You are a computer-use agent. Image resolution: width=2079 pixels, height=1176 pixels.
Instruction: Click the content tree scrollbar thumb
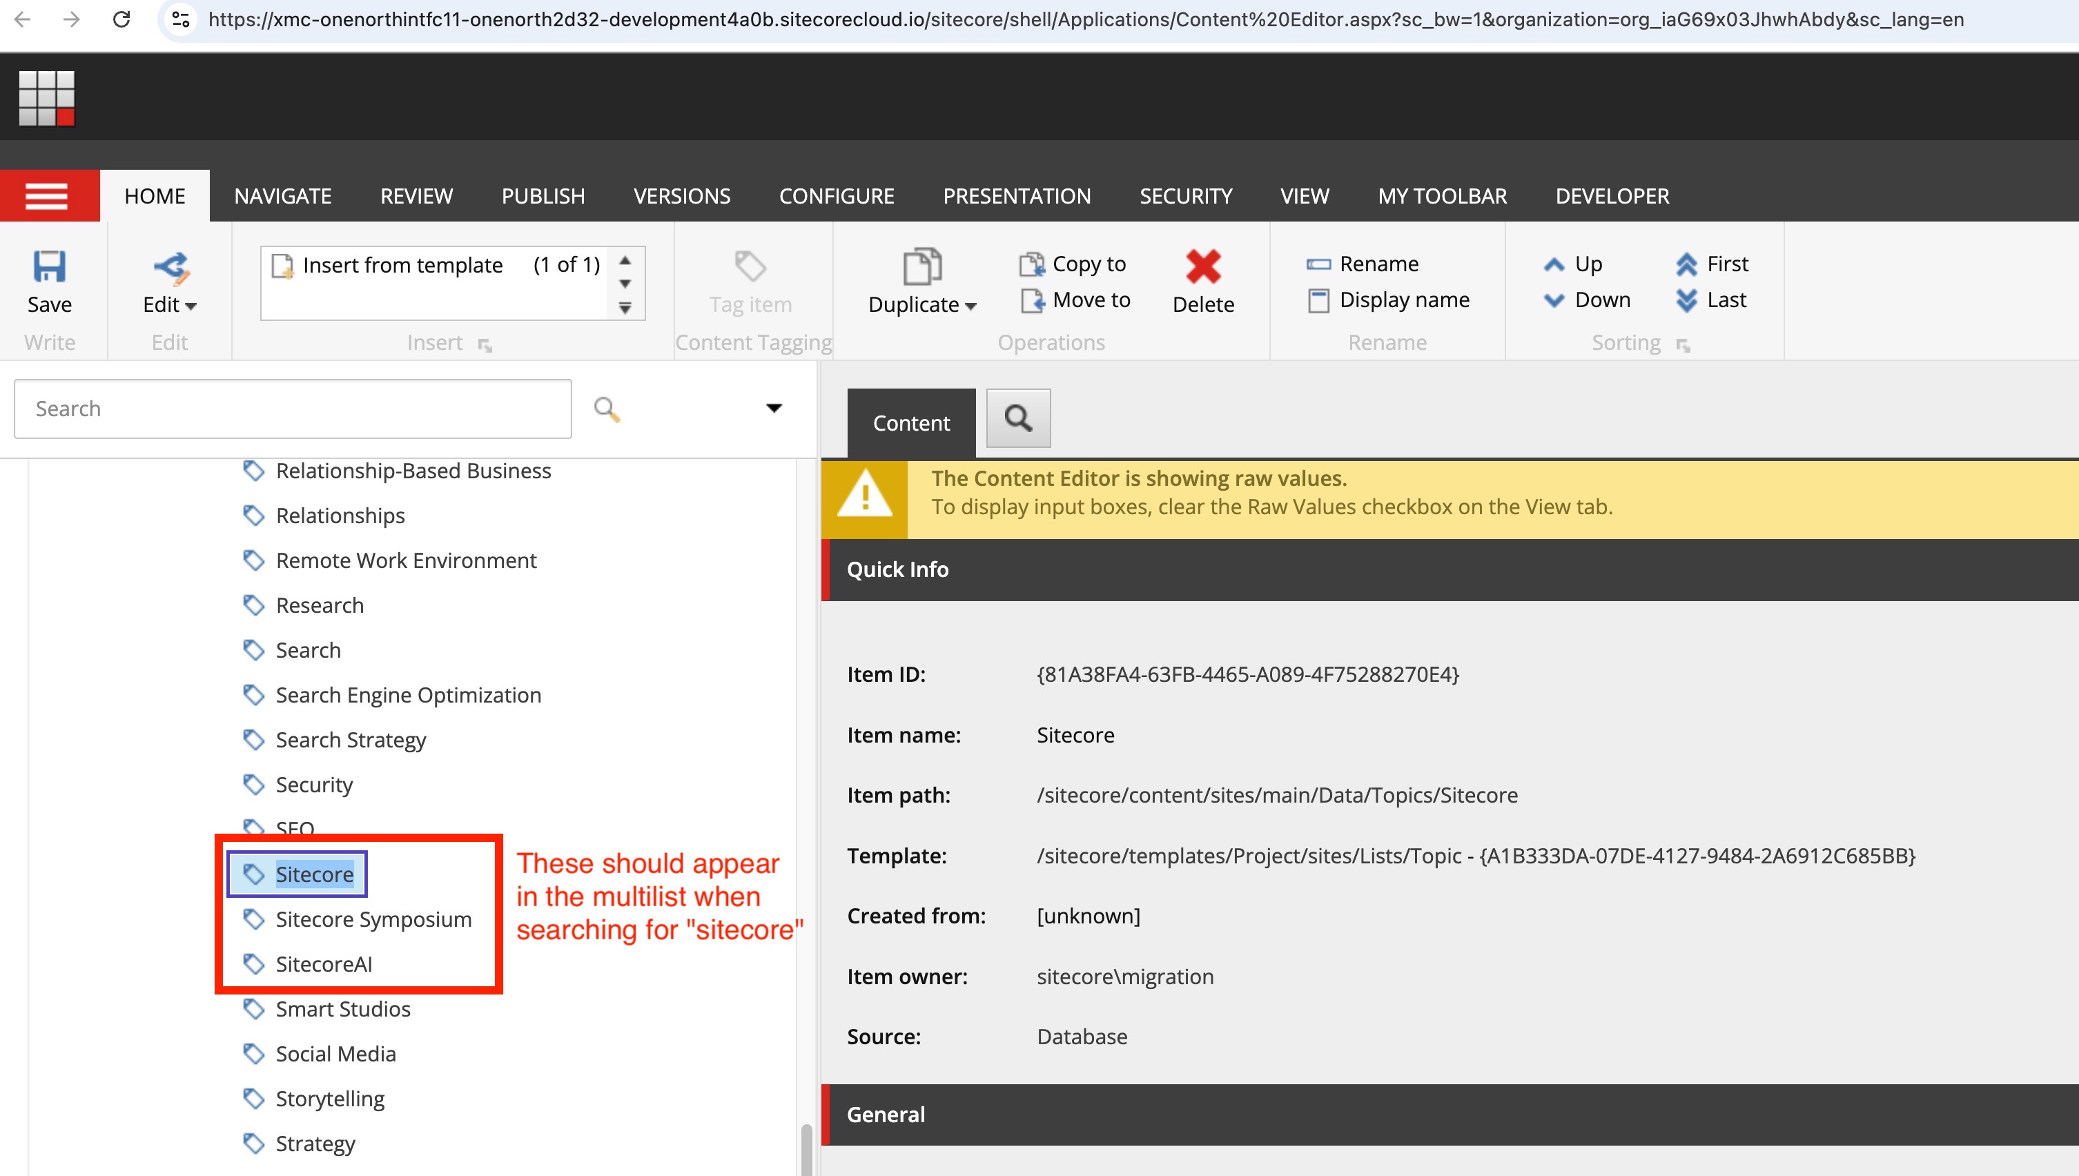coord(806,1149)
